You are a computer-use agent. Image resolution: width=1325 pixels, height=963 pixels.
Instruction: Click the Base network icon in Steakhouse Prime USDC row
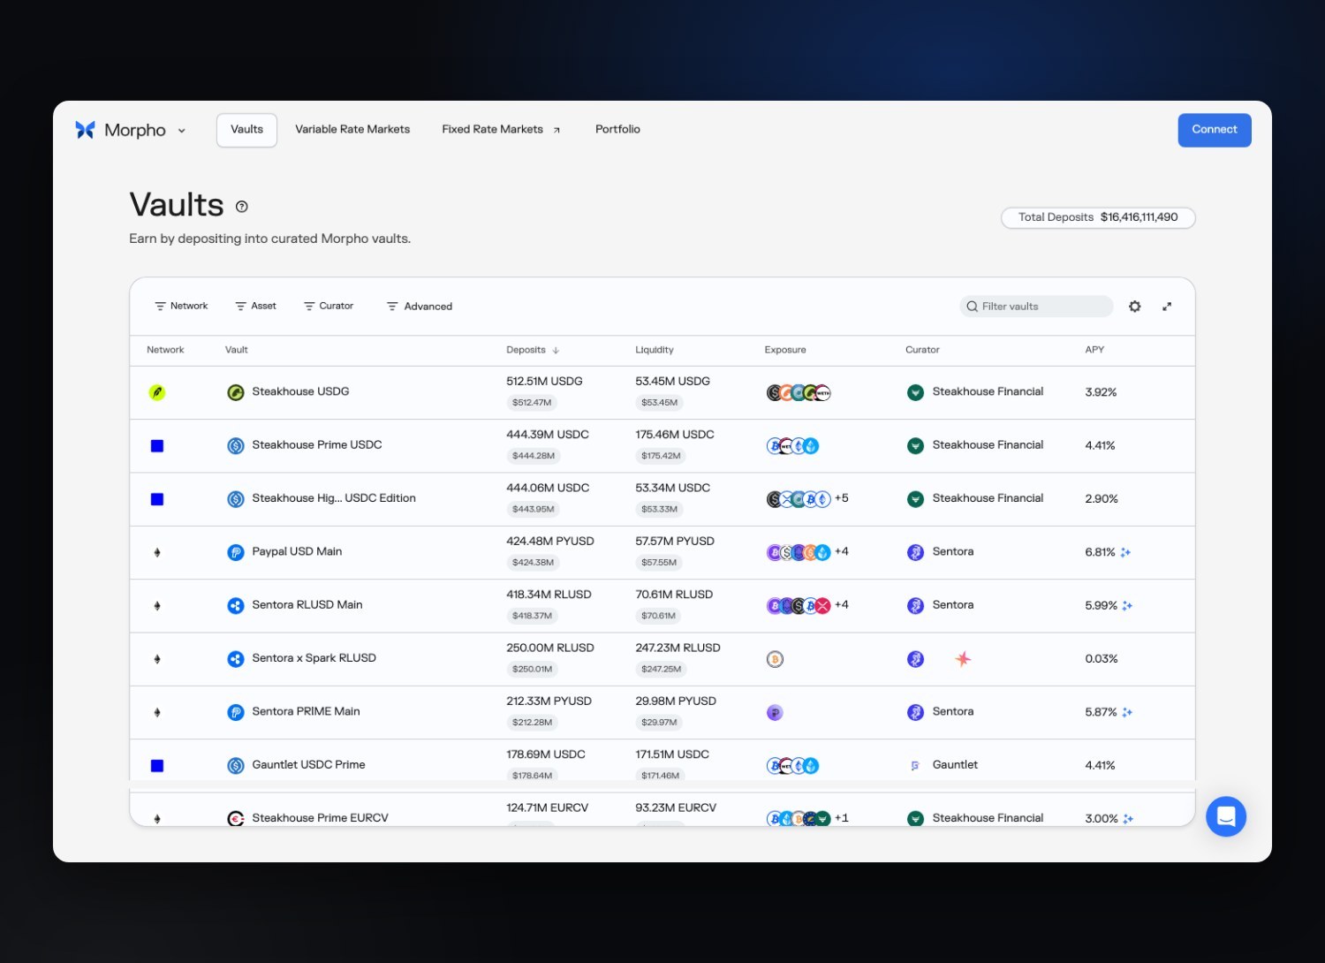click(157, 446)
